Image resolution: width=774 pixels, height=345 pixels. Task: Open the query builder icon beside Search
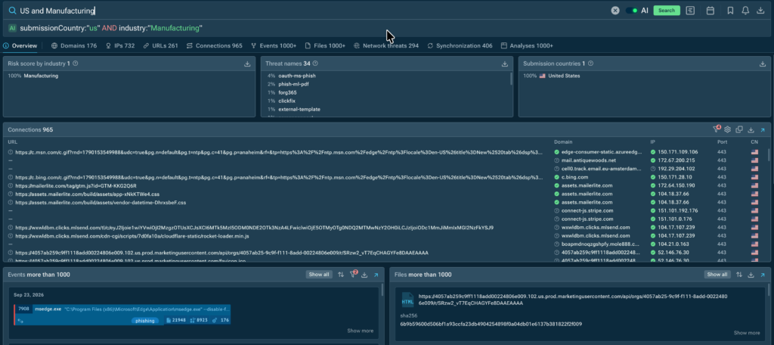point(690,11)
